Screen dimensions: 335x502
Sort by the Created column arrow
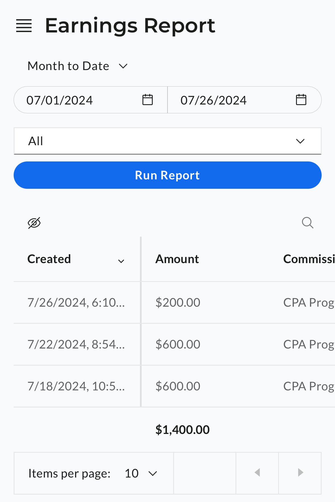point(121,261)
